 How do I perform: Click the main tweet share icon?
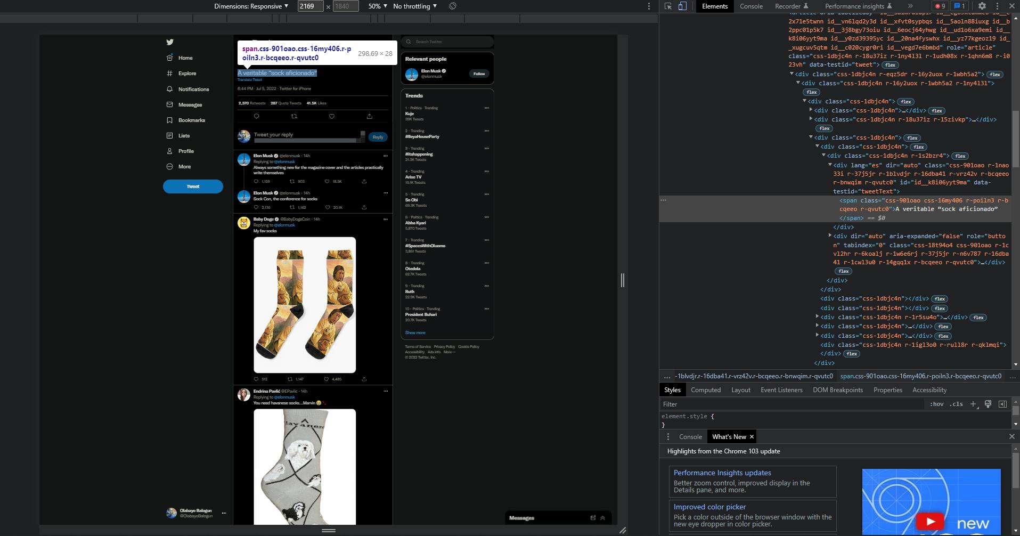(x=370, y=116)
